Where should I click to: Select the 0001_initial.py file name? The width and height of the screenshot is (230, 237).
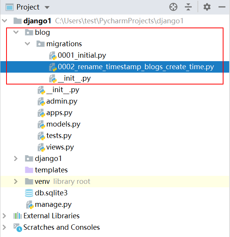tap(82, 55)
